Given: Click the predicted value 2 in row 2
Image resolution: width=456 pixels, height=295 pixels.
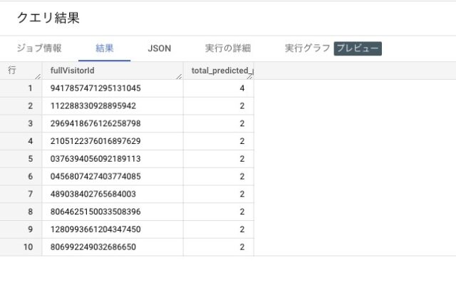Looking at the screenshot, I should coord(242,106).
